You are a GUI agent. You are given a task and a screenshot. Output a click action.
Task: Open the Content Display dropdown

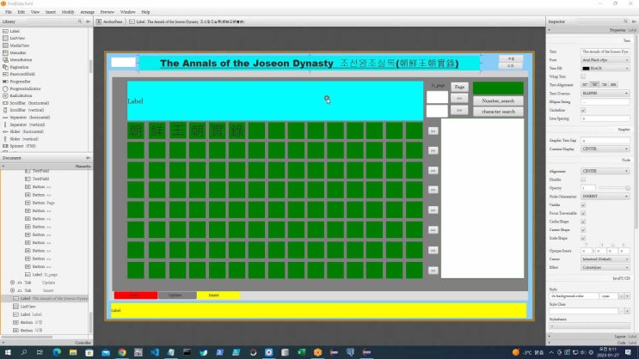(605, 149)
